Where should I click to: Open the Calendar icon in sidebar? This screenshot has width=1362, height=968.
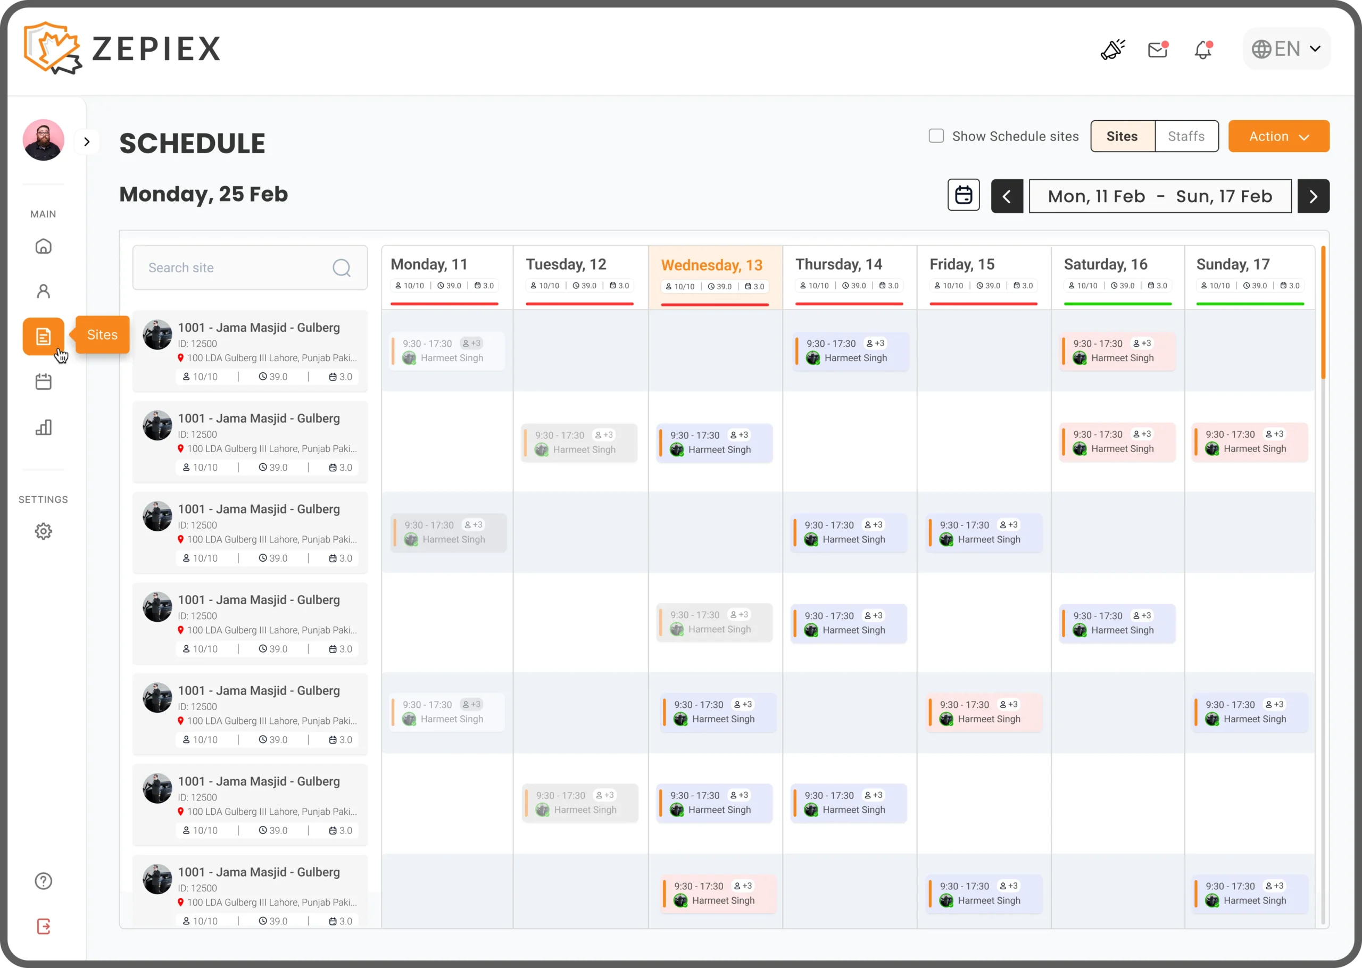pos(44,381)
